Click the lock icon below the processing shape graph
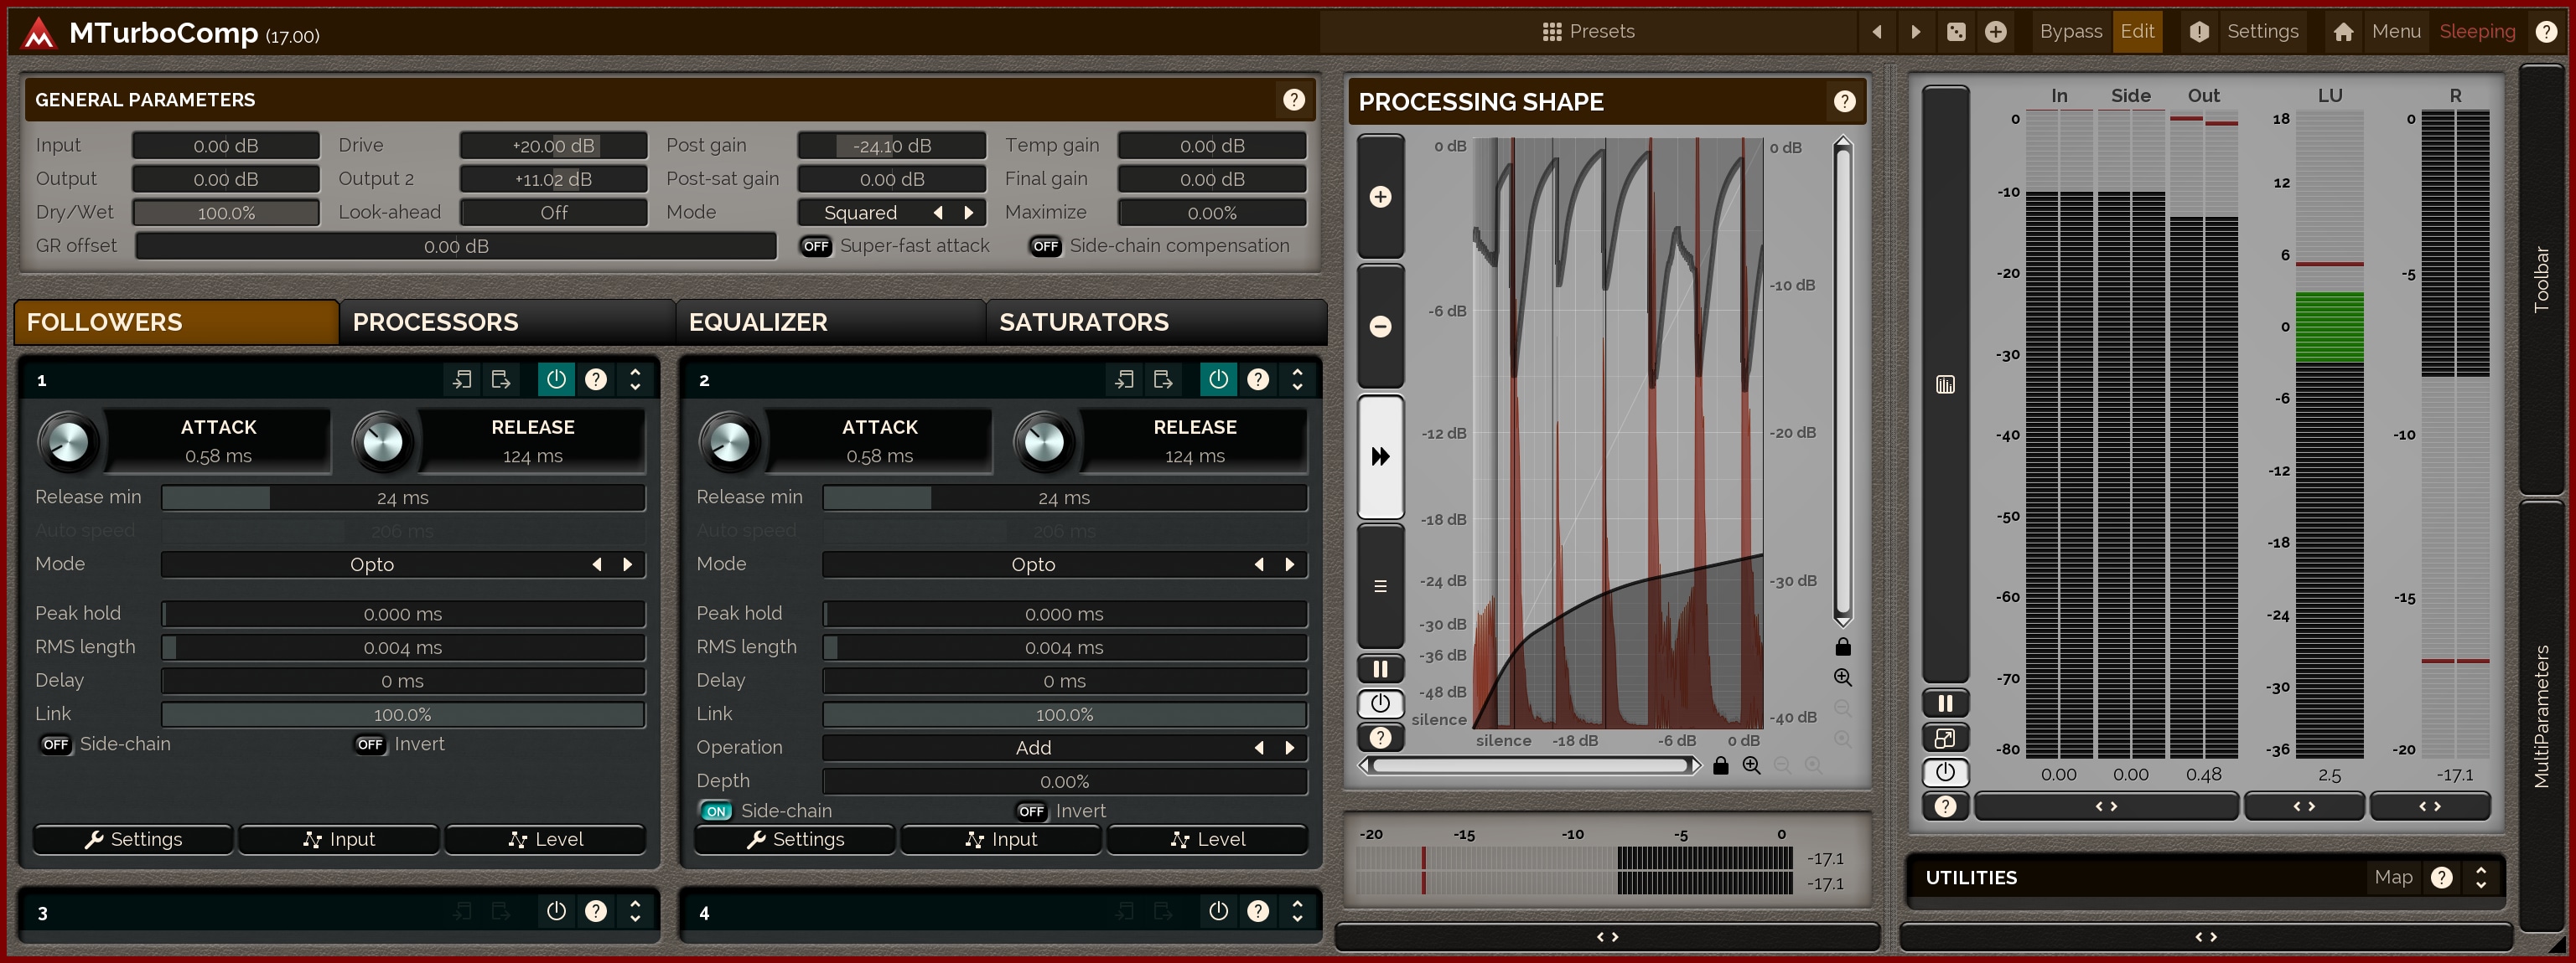This screenshot has height=963, width=2576. pos(1720,766)
